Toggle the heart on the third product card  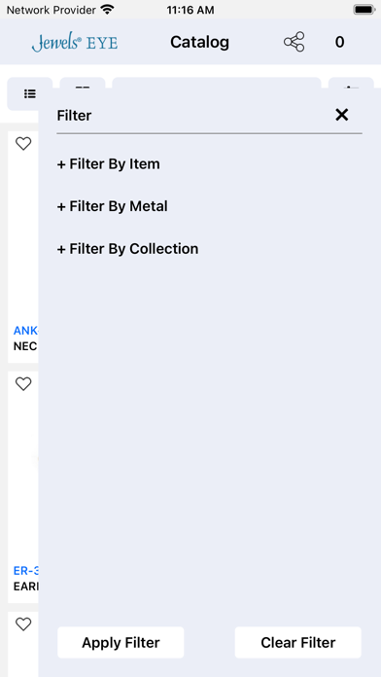(23, 624)
